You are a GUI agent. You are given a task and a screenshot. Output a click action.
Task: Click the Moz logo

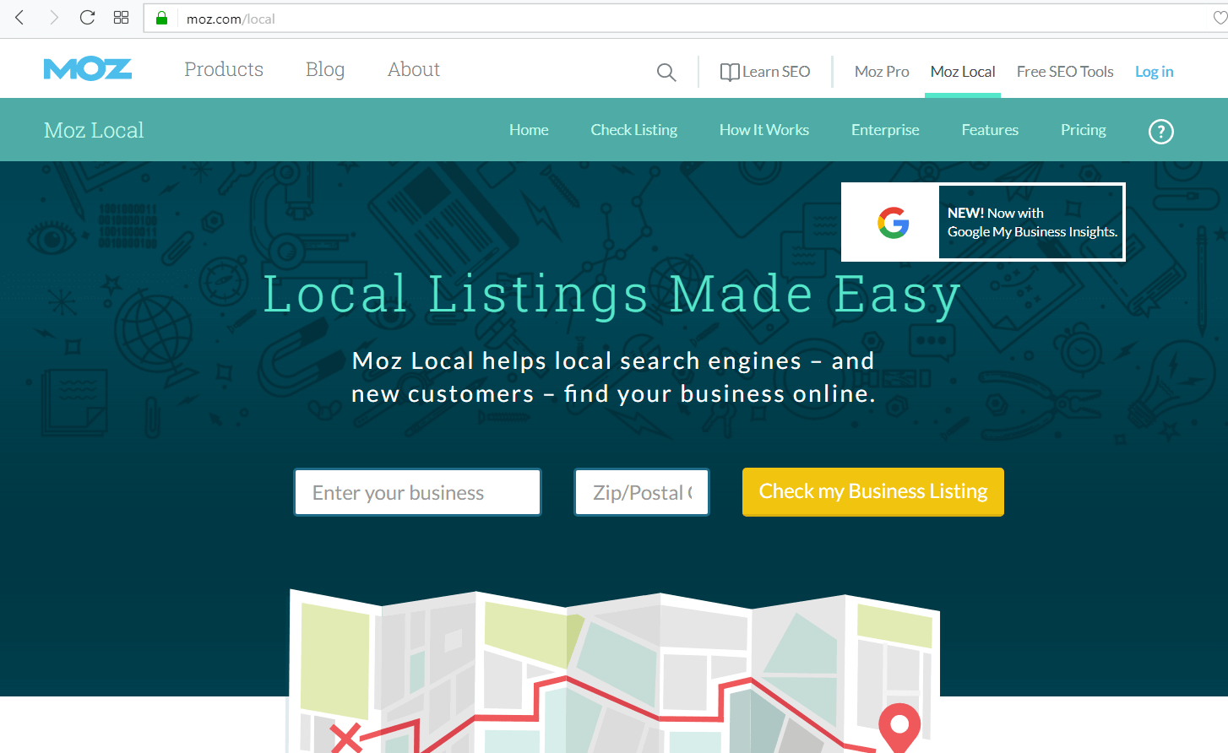[88, 69]
